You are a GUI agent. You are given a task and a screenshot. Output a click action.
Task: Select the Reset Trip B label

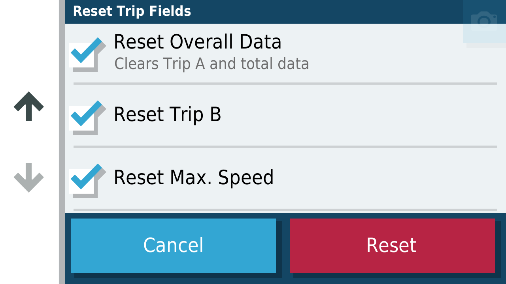coord(167,114)
